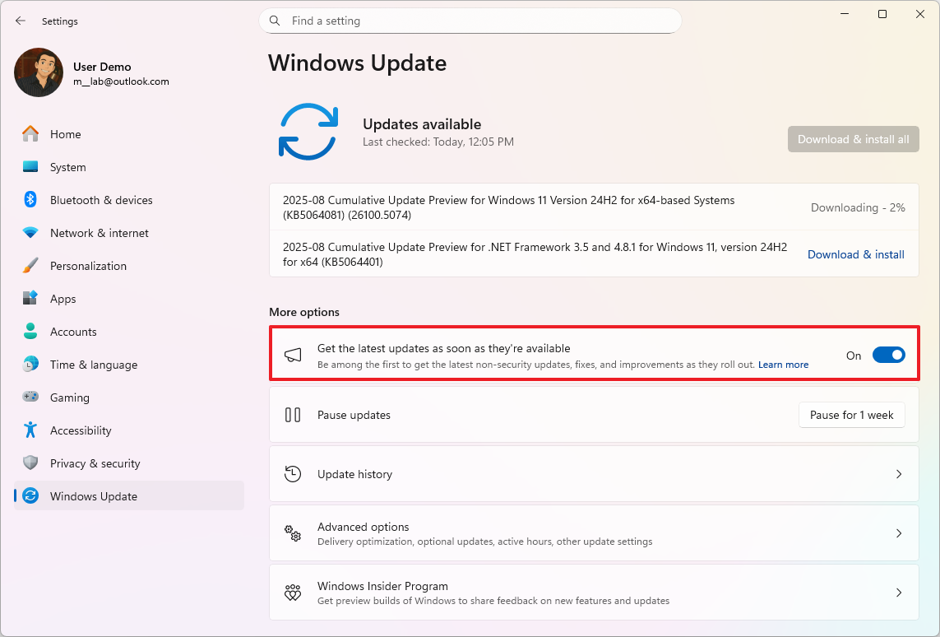Viewport: 940px width, 637px height.
Task: Click the Find a setting search box
Action: pyautogui.click(x=470, y=21)
